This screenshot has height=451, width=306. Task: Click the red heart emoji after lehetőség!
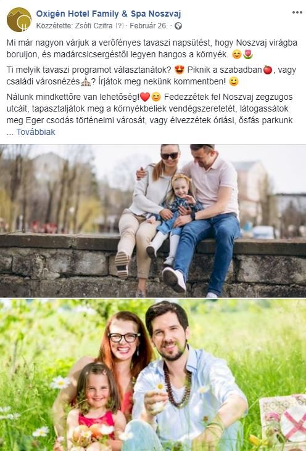tap(145, 97)
